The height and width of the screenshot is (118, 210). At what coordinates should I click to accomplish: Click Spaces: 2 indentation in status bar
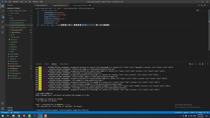tap(186, 112)
